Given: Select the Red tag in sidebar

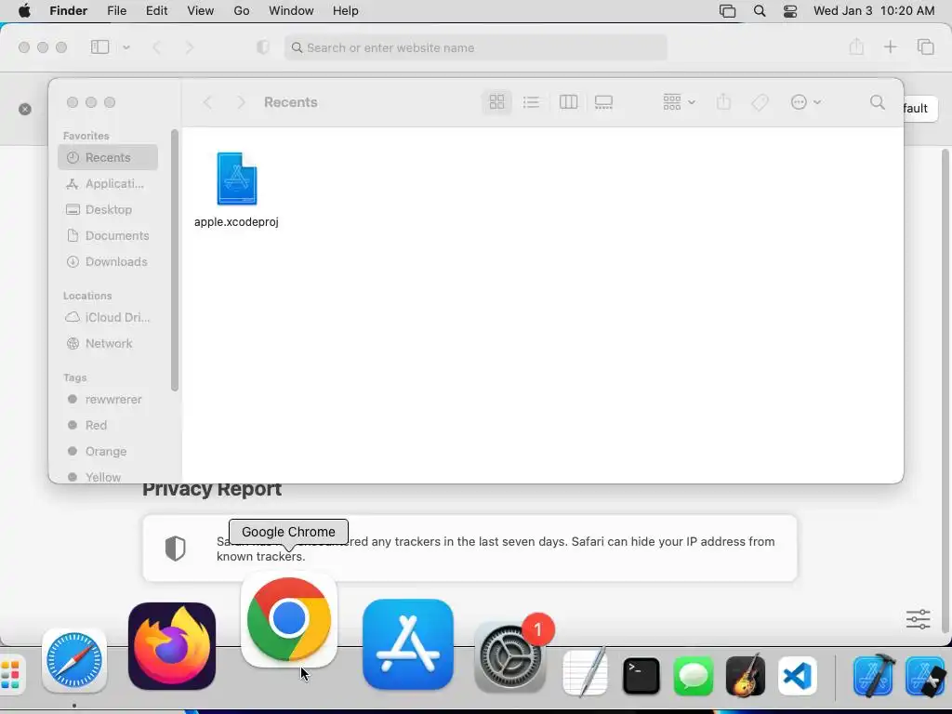Looking at the screenshot, I should pos(108,425).
